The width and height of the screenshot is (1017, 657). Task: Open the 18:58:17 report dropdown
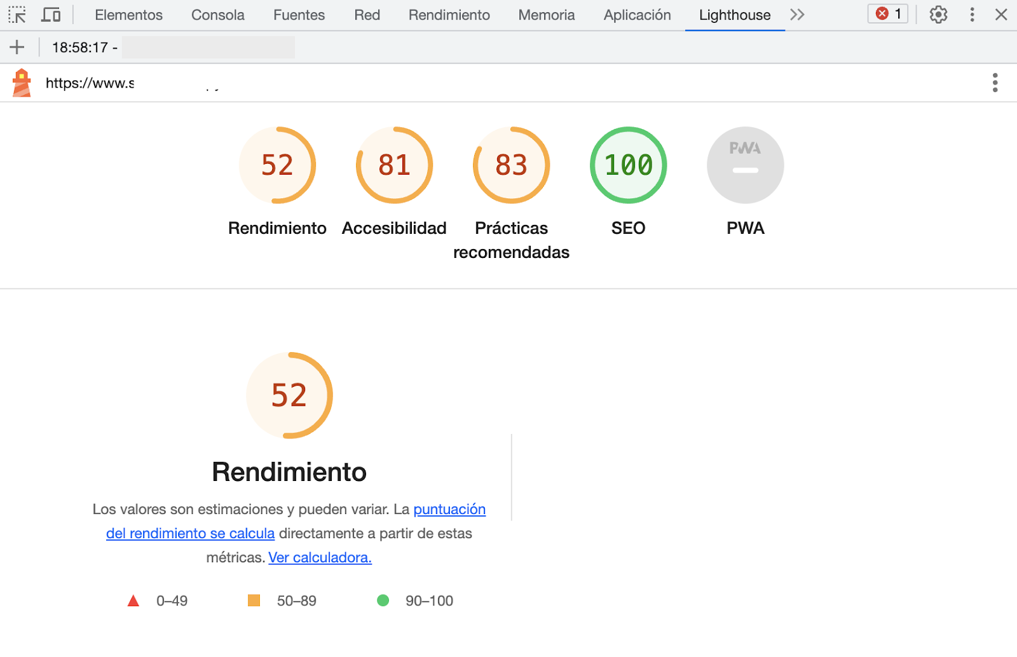coord(83,46)
